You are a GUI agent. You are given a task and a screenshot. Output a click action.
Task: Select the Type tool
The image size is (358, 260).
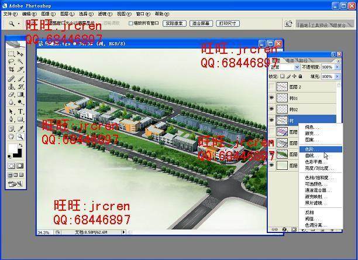[20, 111]
